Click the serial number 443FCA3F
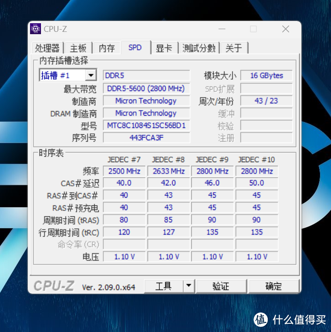Viewport: 331px width, 332px height. 146,138
